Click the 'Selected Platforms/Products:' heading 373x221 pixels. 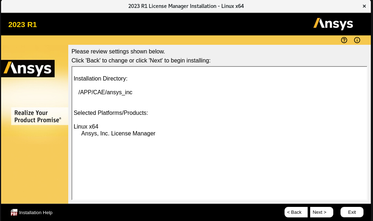coord(110,113)
